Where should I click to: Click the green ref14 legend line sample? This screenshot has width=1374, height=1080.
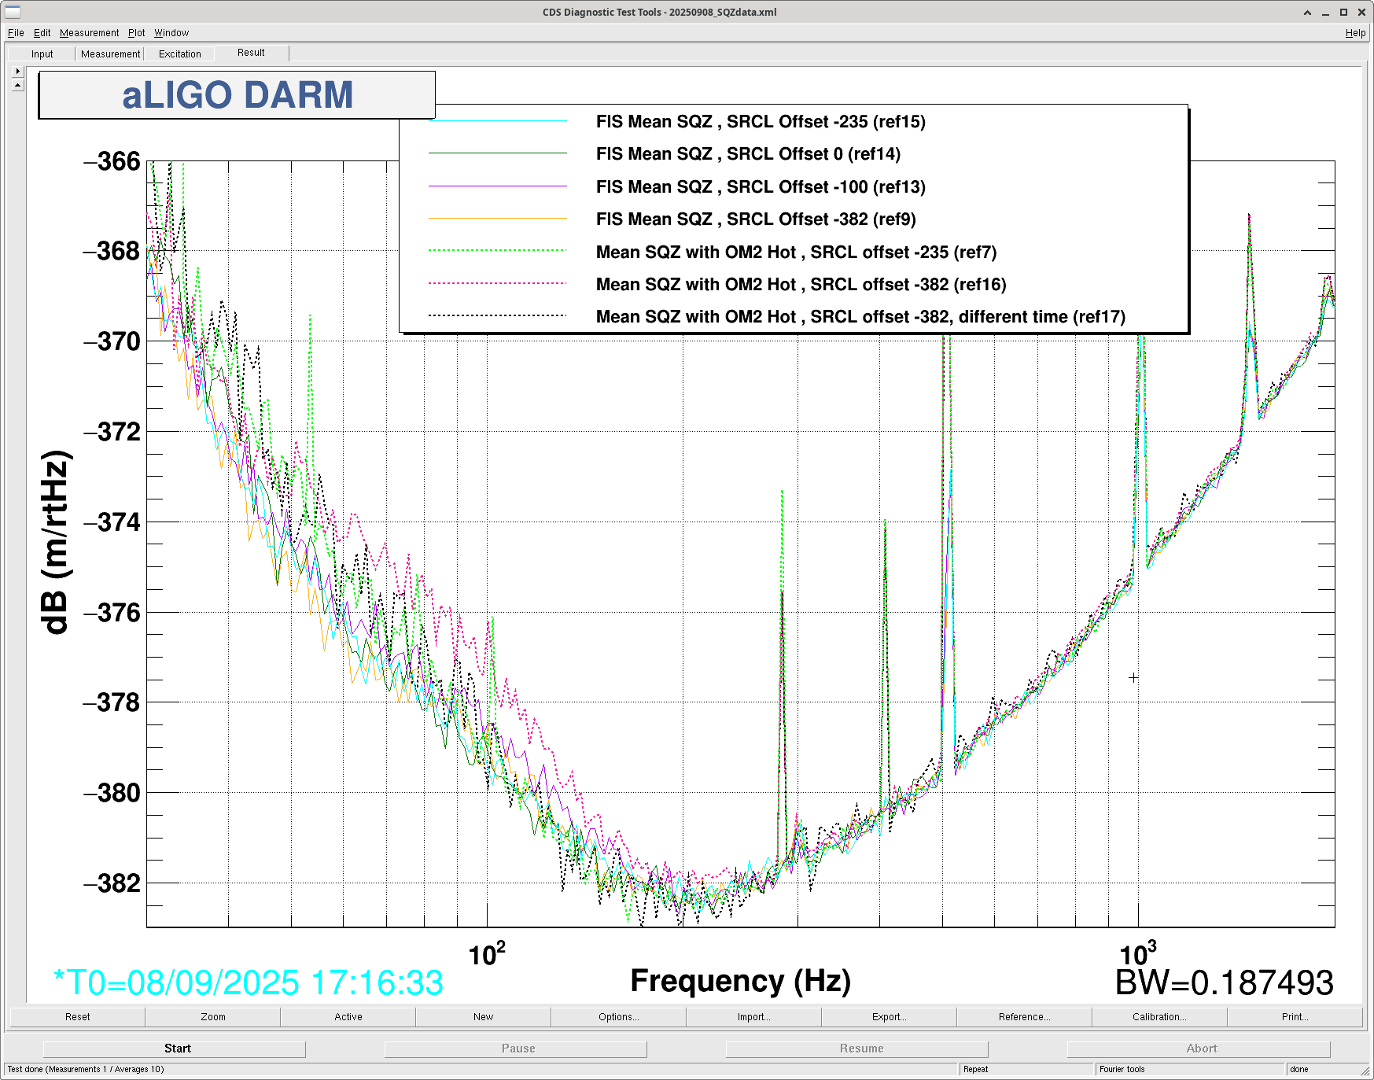(497, 153)
